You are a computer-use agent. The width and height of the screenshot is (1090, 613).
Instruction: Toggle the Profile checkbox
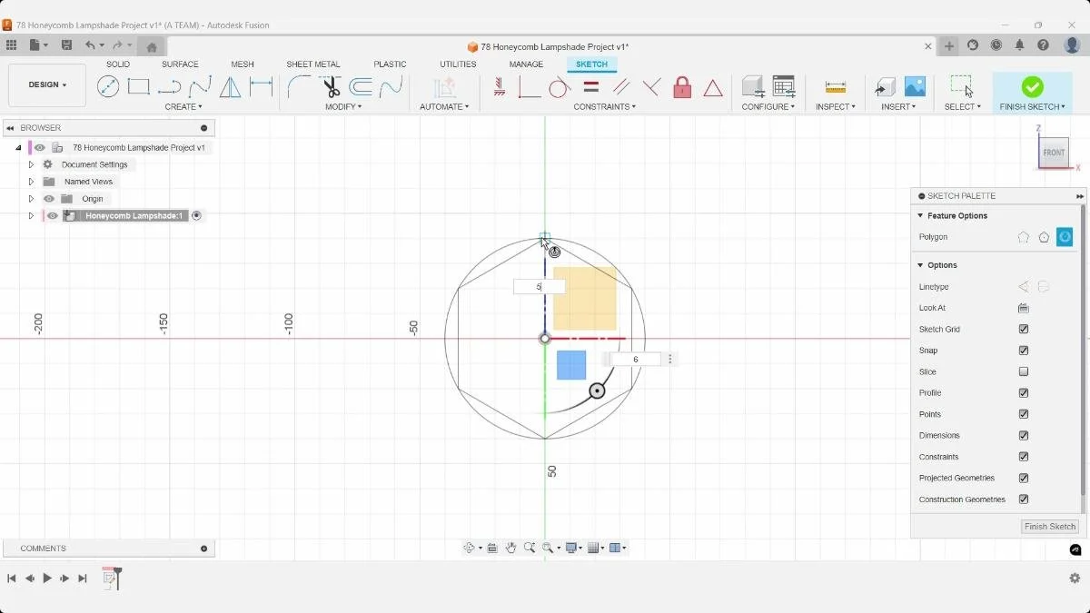coord(1024,393)
